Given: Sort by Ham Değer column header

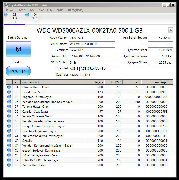Looking at the screenshot, I should pyautogui.click(x=155, y=82).
